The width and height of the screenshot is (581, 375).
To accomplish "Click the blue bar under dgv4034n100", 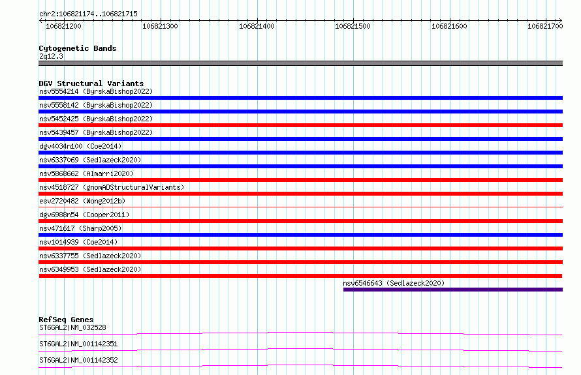I will (300, 153).
